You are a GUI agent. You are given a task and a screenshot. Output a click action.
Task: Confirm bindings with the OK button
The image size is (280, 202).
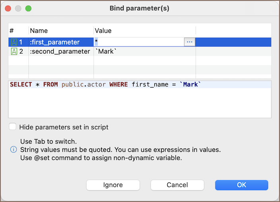click(x=241, y=185)
